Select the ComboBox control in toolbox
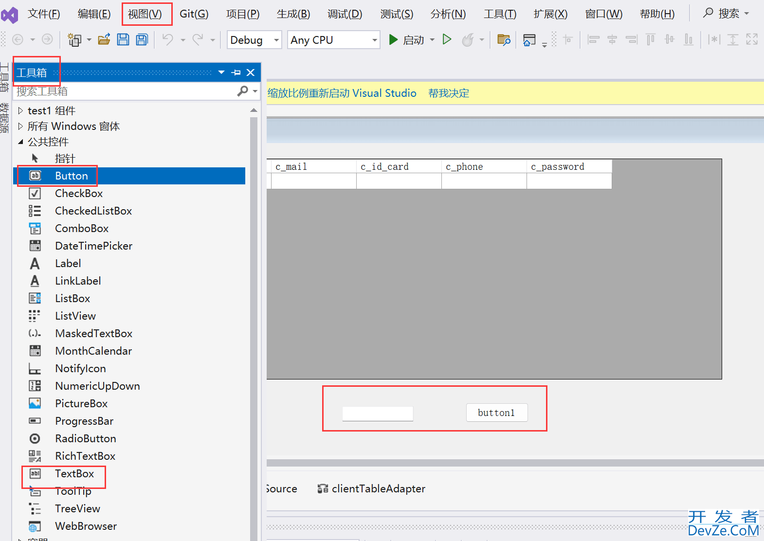The width and height of the screenshot is (764, 541). tap(129, 228)
